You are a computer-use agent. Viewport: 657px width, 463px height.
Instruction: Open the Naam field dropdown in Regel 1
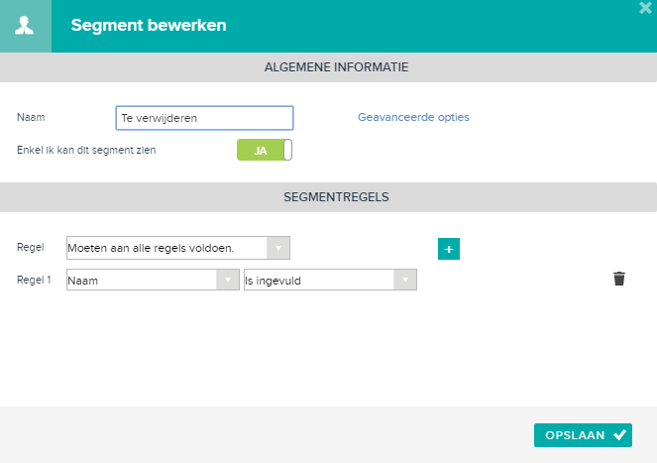(x=153, y=280)
